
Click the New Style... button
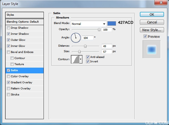152,30
